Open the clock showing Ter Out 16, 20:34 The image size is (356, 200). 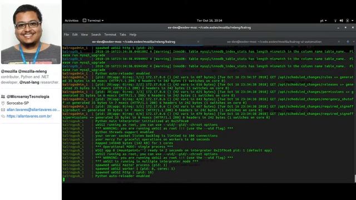209,21
